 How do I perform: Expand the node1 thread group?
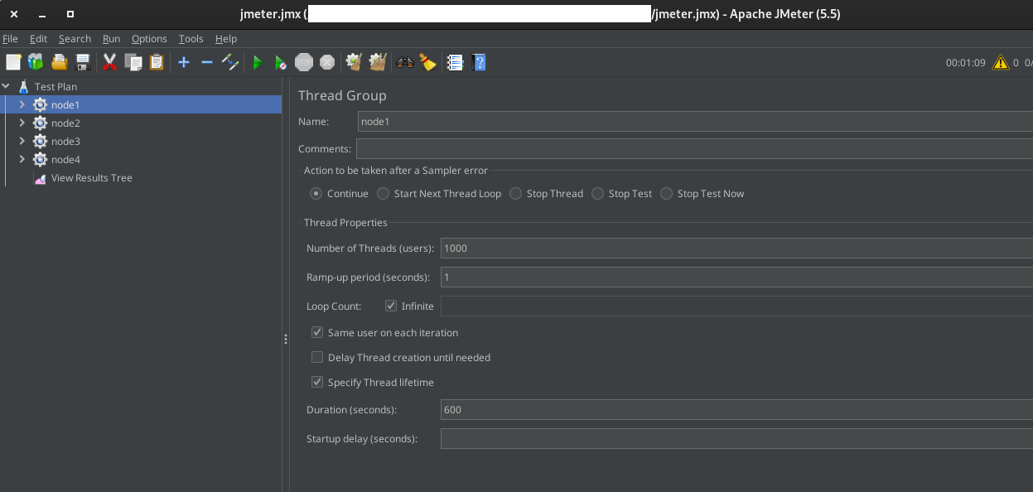click(x=22, y=104)
